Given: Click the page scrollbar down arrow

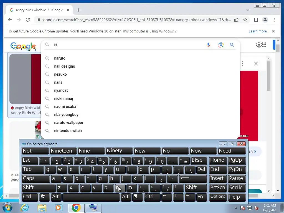Looking at the screenshot, I should (278, 191).
